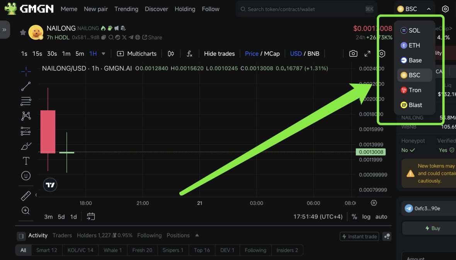Viewport: 456px width, 260px height.
Task: Open the token website globe icon
Action: pyautogui.click(x=138, y=37)
